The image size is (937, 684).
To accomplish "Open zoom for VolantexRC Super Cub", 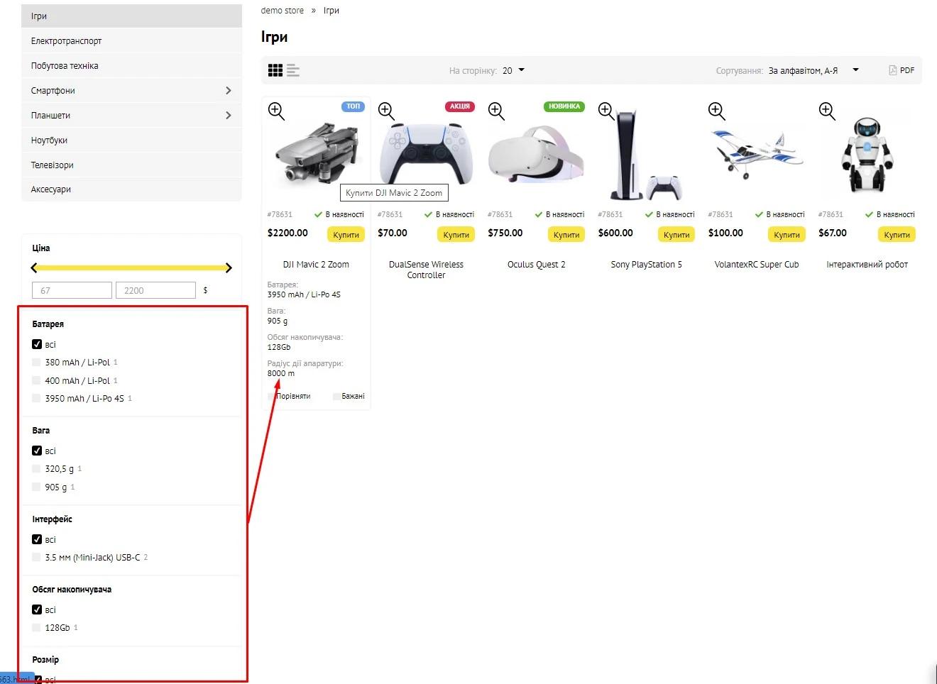I will [716, 111].
